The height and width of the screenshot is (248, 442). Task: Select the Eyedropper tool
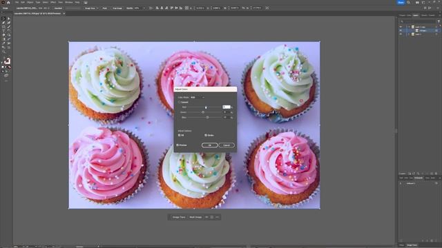point(3,43)
